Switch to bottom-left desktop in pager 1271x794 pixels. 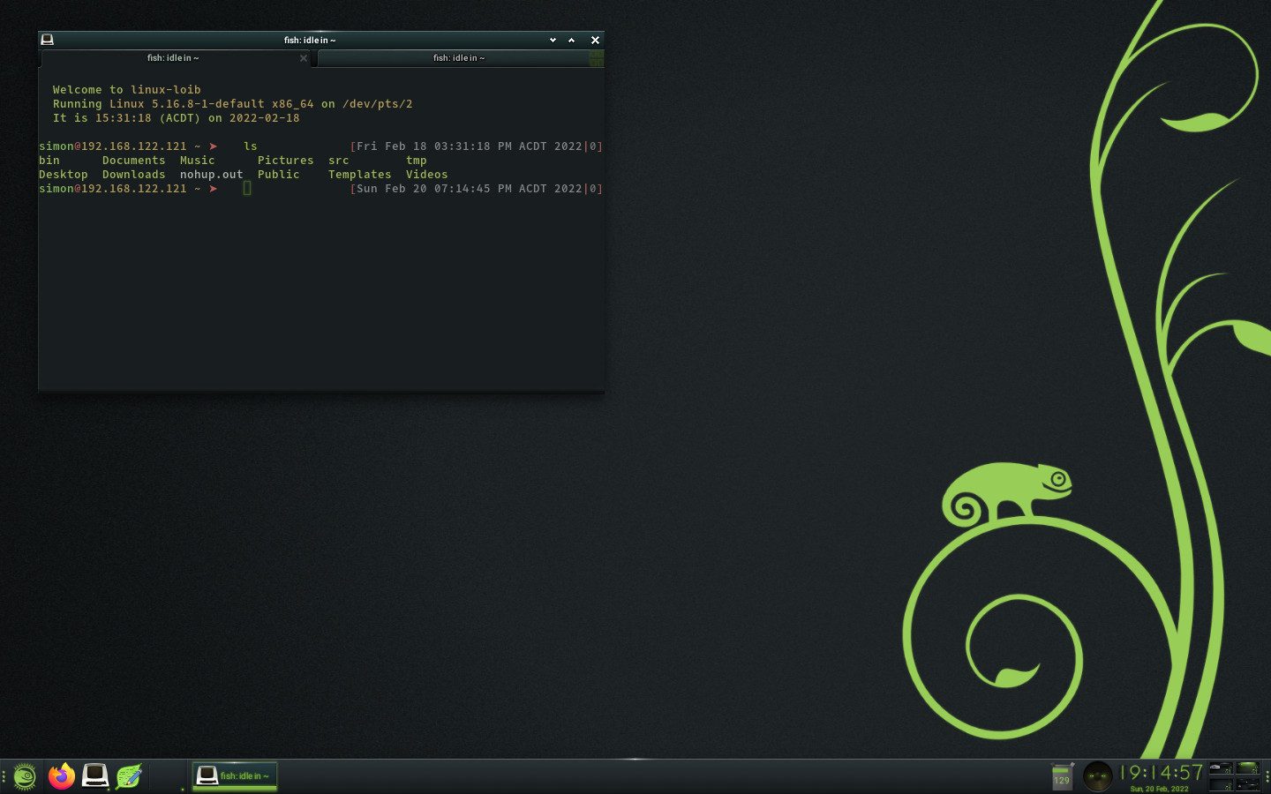pyautogui.click(x=1221, y=784)
